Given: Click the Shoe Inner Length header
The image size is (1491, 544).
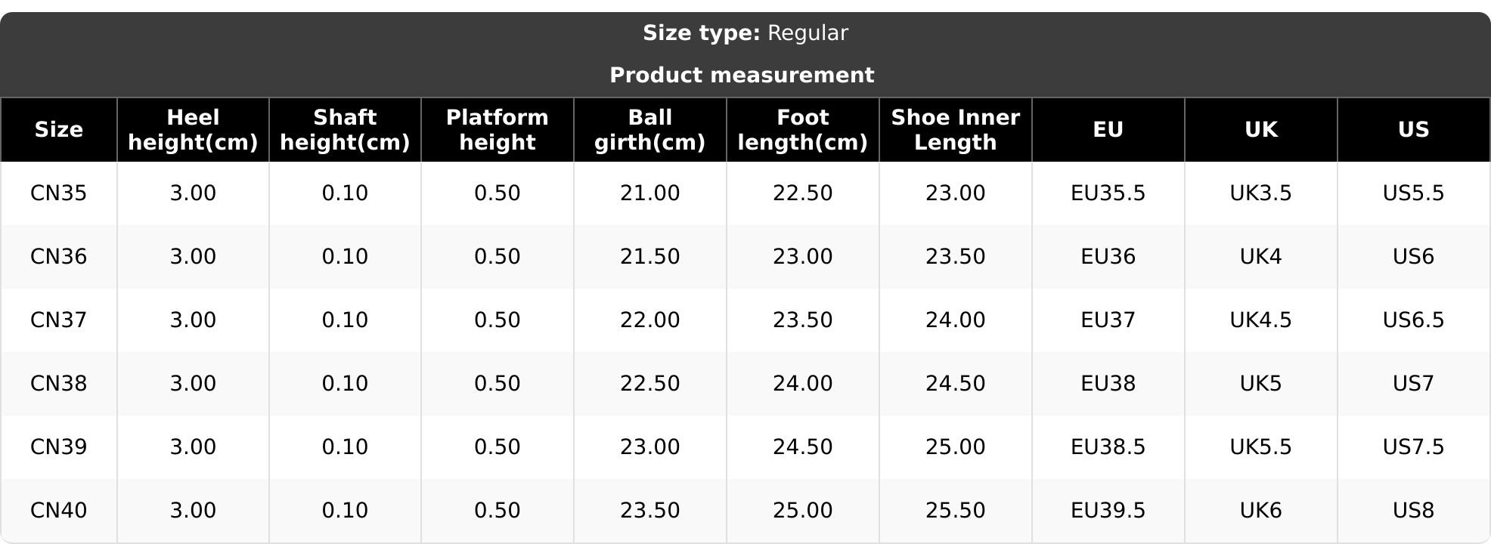Looking at the screenshot, I should coord(955,130).
